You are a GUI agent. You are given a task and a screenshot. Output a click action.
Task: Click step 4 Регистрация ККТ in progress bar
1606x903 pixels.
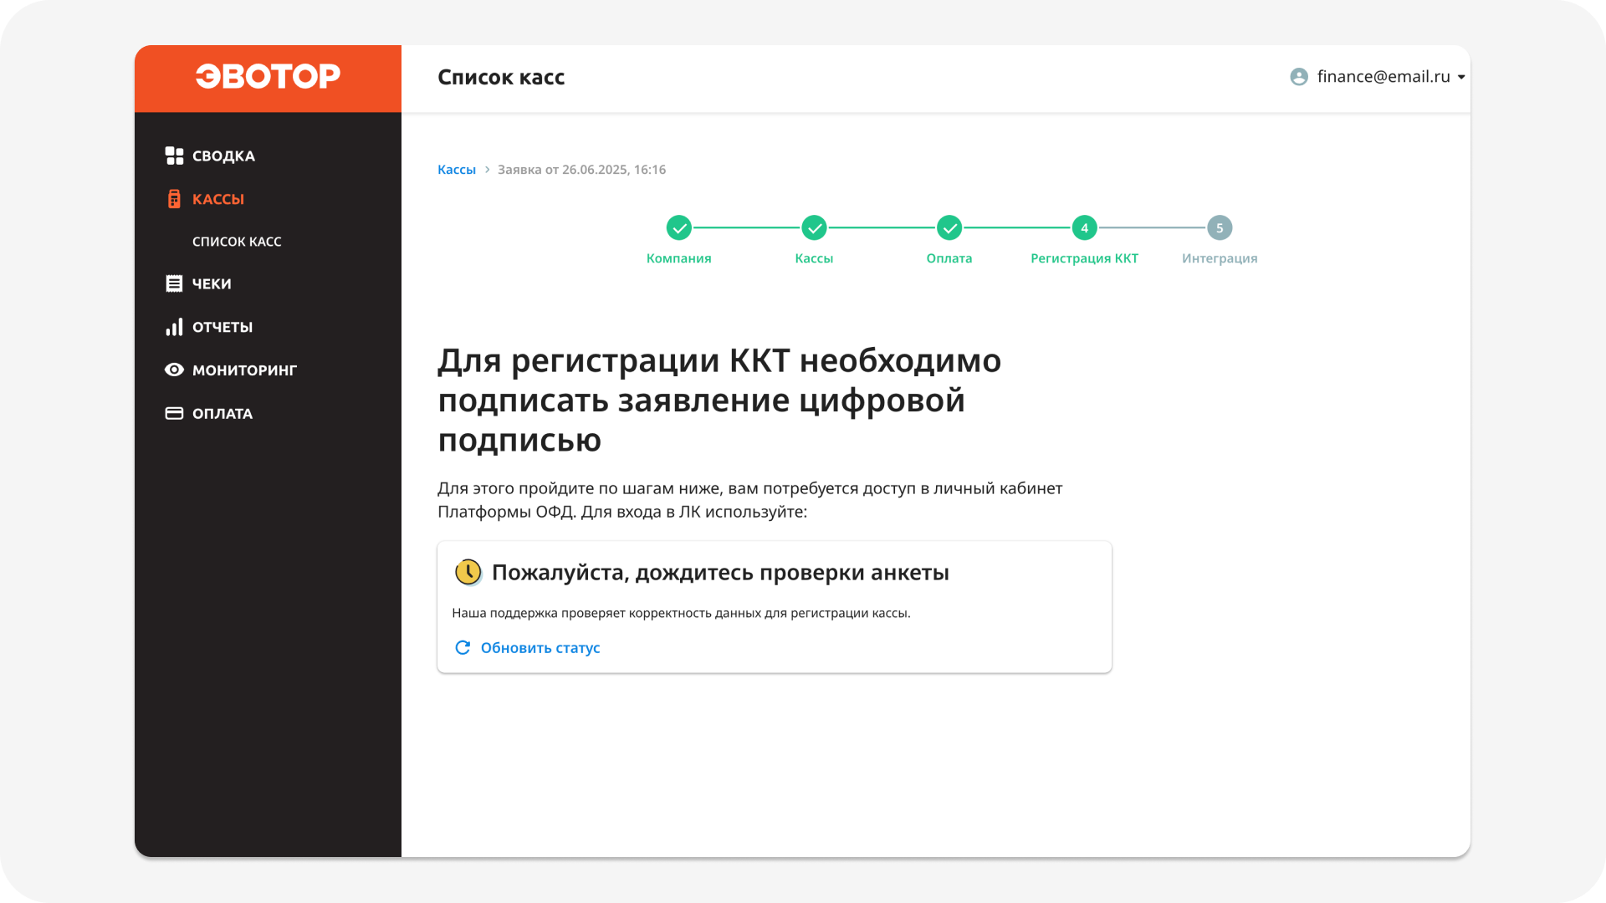pos(1084,227)
